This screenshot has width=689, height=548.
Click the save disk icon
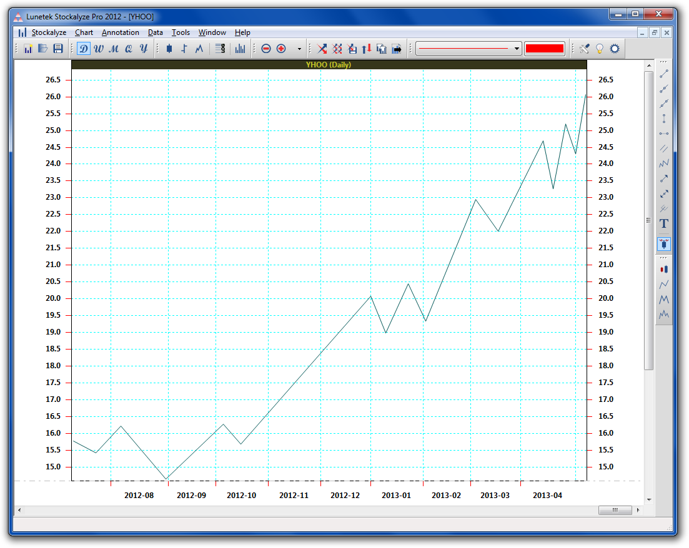(x=58, y=49)
